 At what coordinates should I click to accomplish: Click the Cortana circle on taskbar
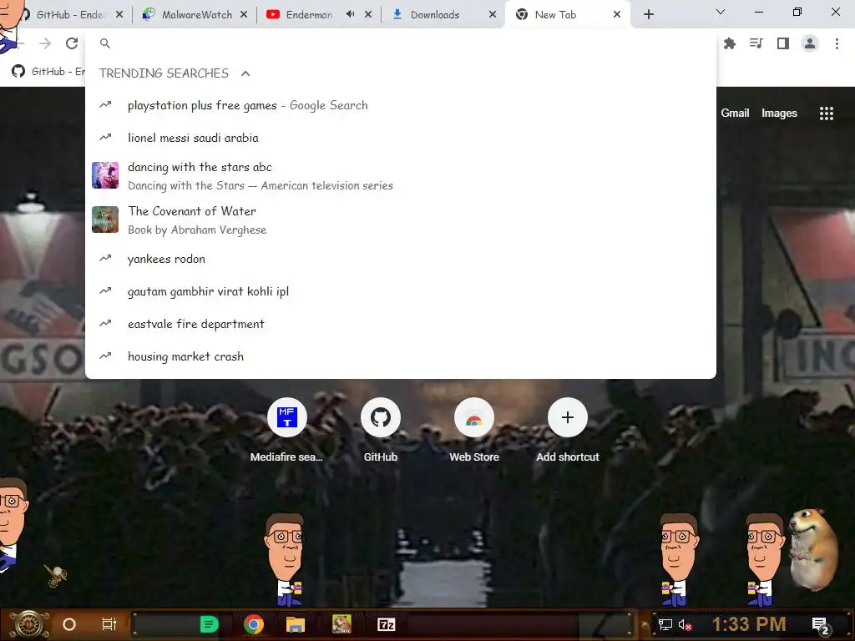point(69,624)
